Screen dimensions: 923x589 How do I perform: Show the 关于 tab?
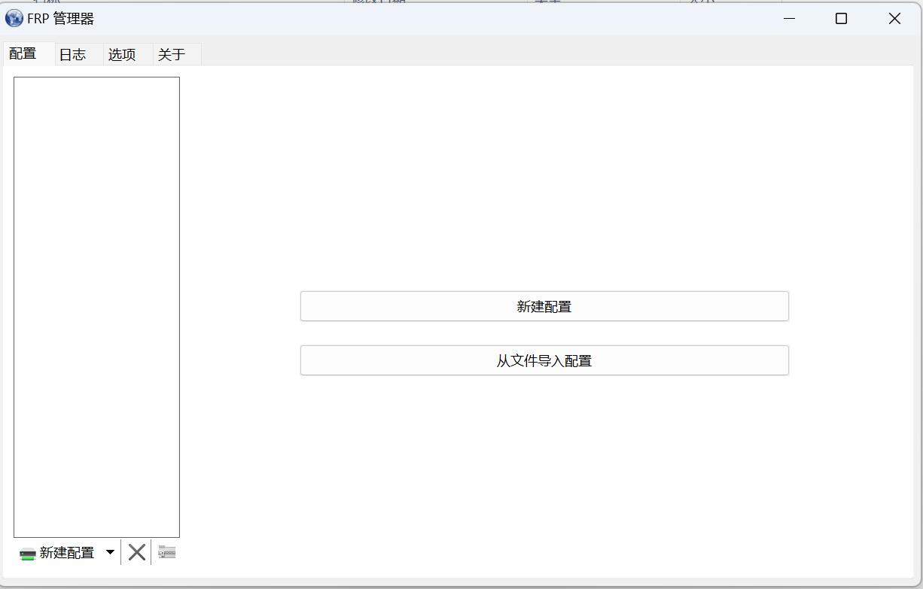172,55
